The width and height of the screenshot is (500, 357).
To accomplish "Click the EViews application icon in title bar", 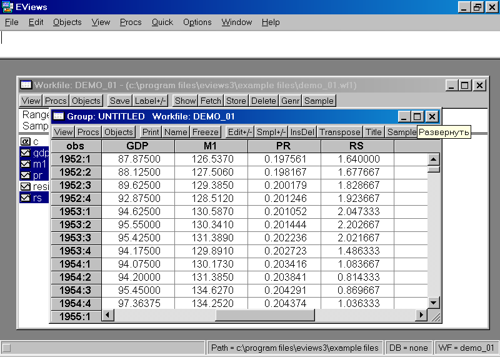I will pos(7,7).
